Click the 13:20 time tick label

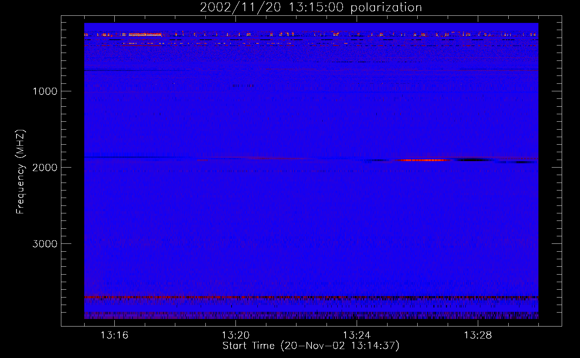pyautogui.click(x=236, y=335)
